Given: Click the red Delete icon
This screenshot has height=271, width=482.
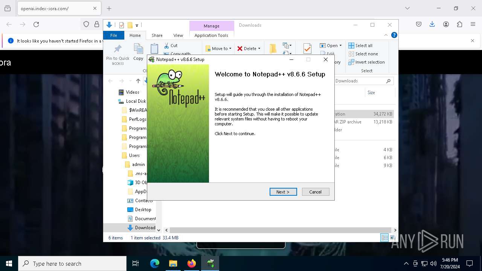Looking at the screenshot, I should point(240,49).
